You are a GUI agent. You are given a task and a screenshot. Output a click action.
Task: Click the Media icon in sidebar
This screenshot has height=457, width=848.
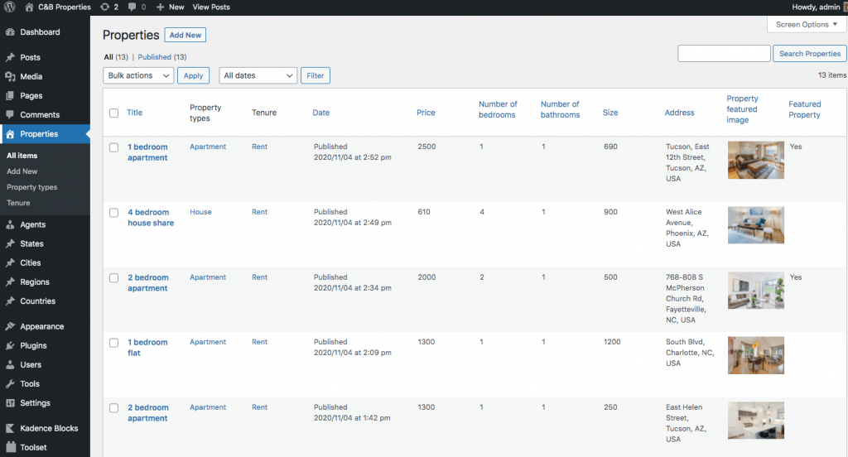click(10, 76)
